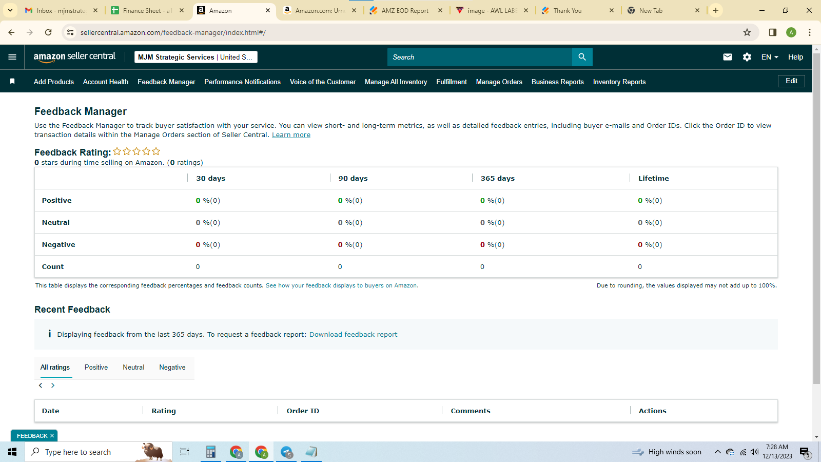Click the Edit bookmarks button
Image resolution: width=821 pixels, height=462 pixels.
coord(792,81)
